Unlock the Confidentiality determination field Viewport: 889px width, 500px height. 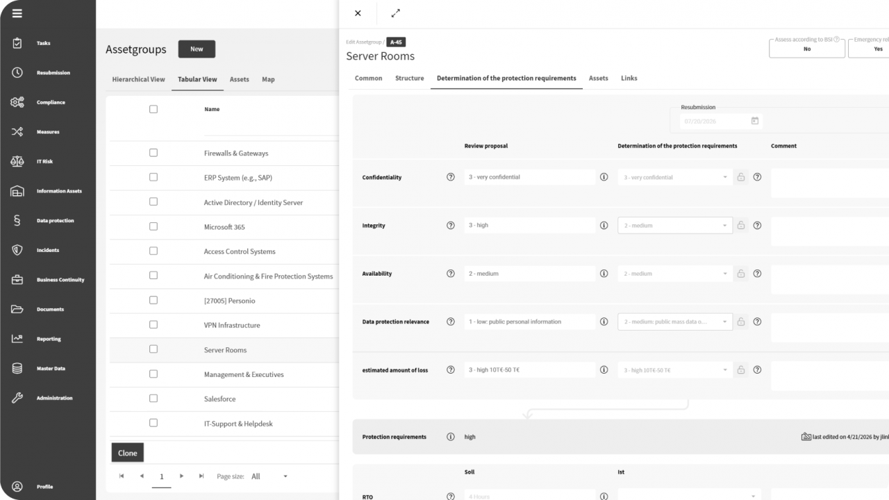pos(740,177)
